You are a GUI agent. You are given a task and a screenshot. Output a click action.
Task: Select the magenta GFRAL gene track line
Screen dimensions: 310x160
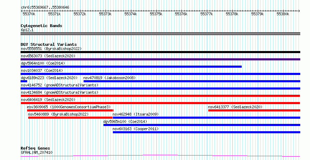(x=160, y=156)
